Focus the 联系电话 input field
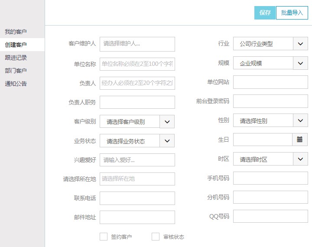This screenshot has width=312, height=247. [x=137, y=198]
